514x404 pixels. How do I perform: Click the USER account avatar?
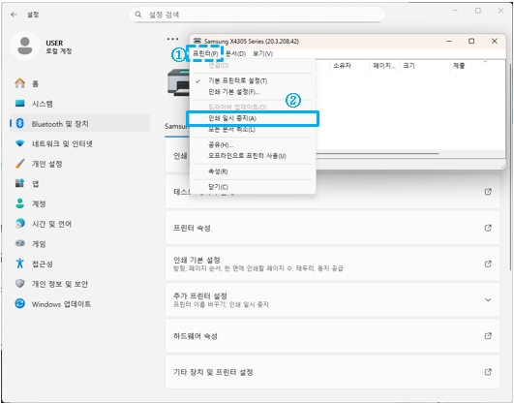point(25,46)
